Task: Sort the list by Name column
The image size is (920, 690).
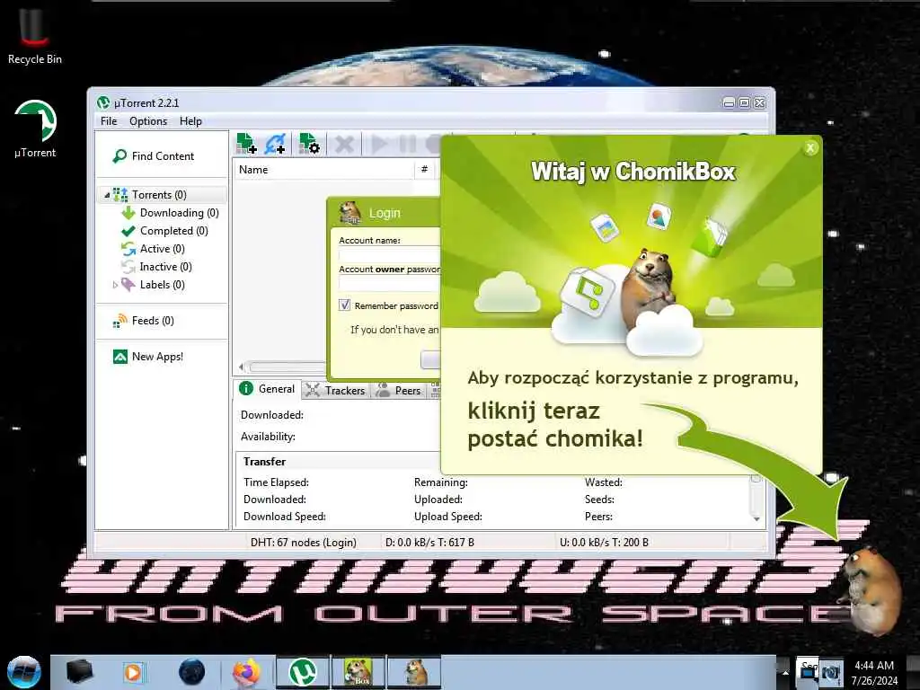Action: point(323,170)
